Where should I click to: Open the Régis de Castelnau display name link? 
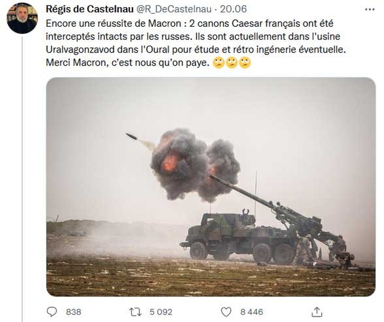coord(84,9)
